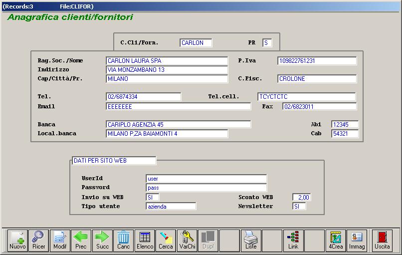The image size is (402, 255).
Task: Click the Tel. field 02/6874334
Action: pyautogui.click(x=144, y=97)
